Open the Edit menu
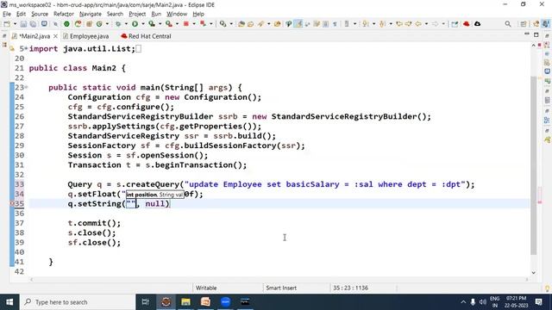The width and height of the screenshot is (552, 310). (x=21, y=14)
